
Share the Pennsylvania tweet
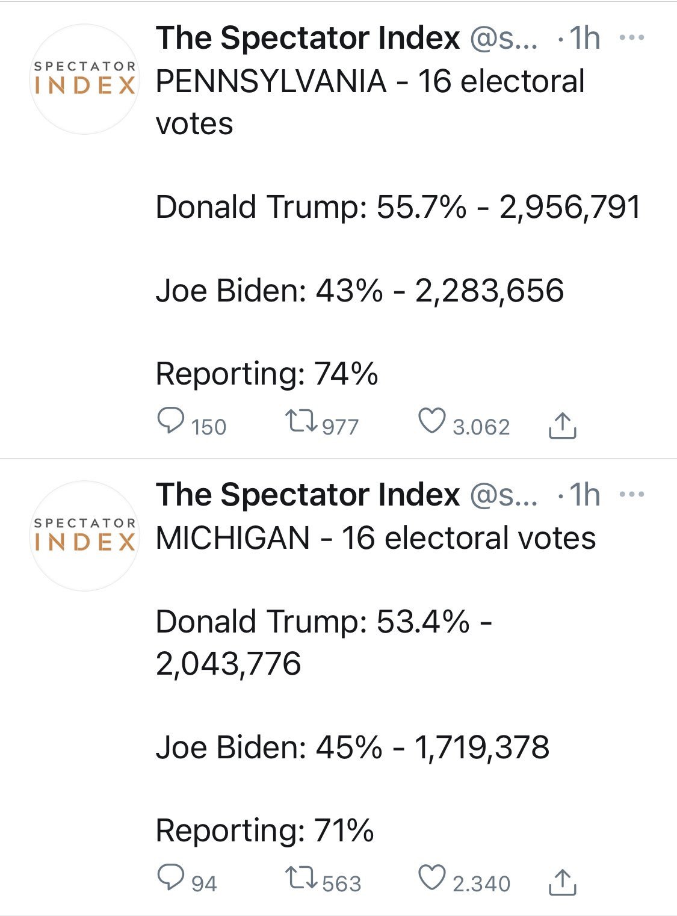pyautogui.click(x=563, y=426)
